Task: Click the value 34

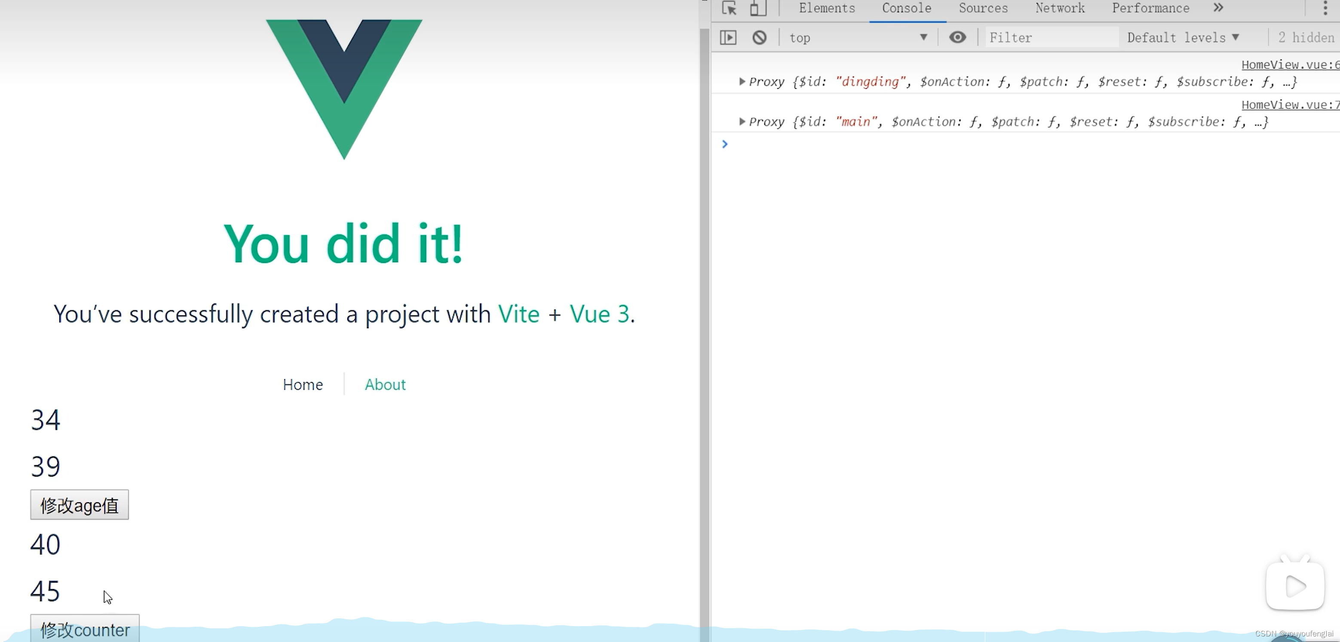Action: (45, 420)
